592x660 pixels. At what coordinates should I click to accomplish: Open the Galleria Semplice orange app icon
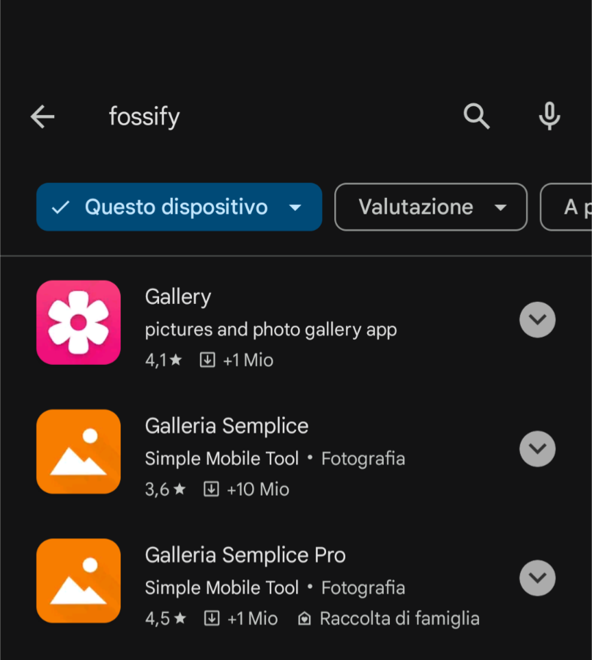(78, 451)
